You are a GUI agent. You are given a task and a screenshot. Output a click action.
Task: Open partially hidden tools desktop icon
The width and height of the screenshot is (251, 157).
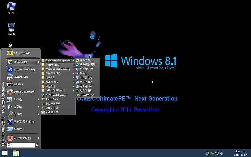[x=11, y=46]
